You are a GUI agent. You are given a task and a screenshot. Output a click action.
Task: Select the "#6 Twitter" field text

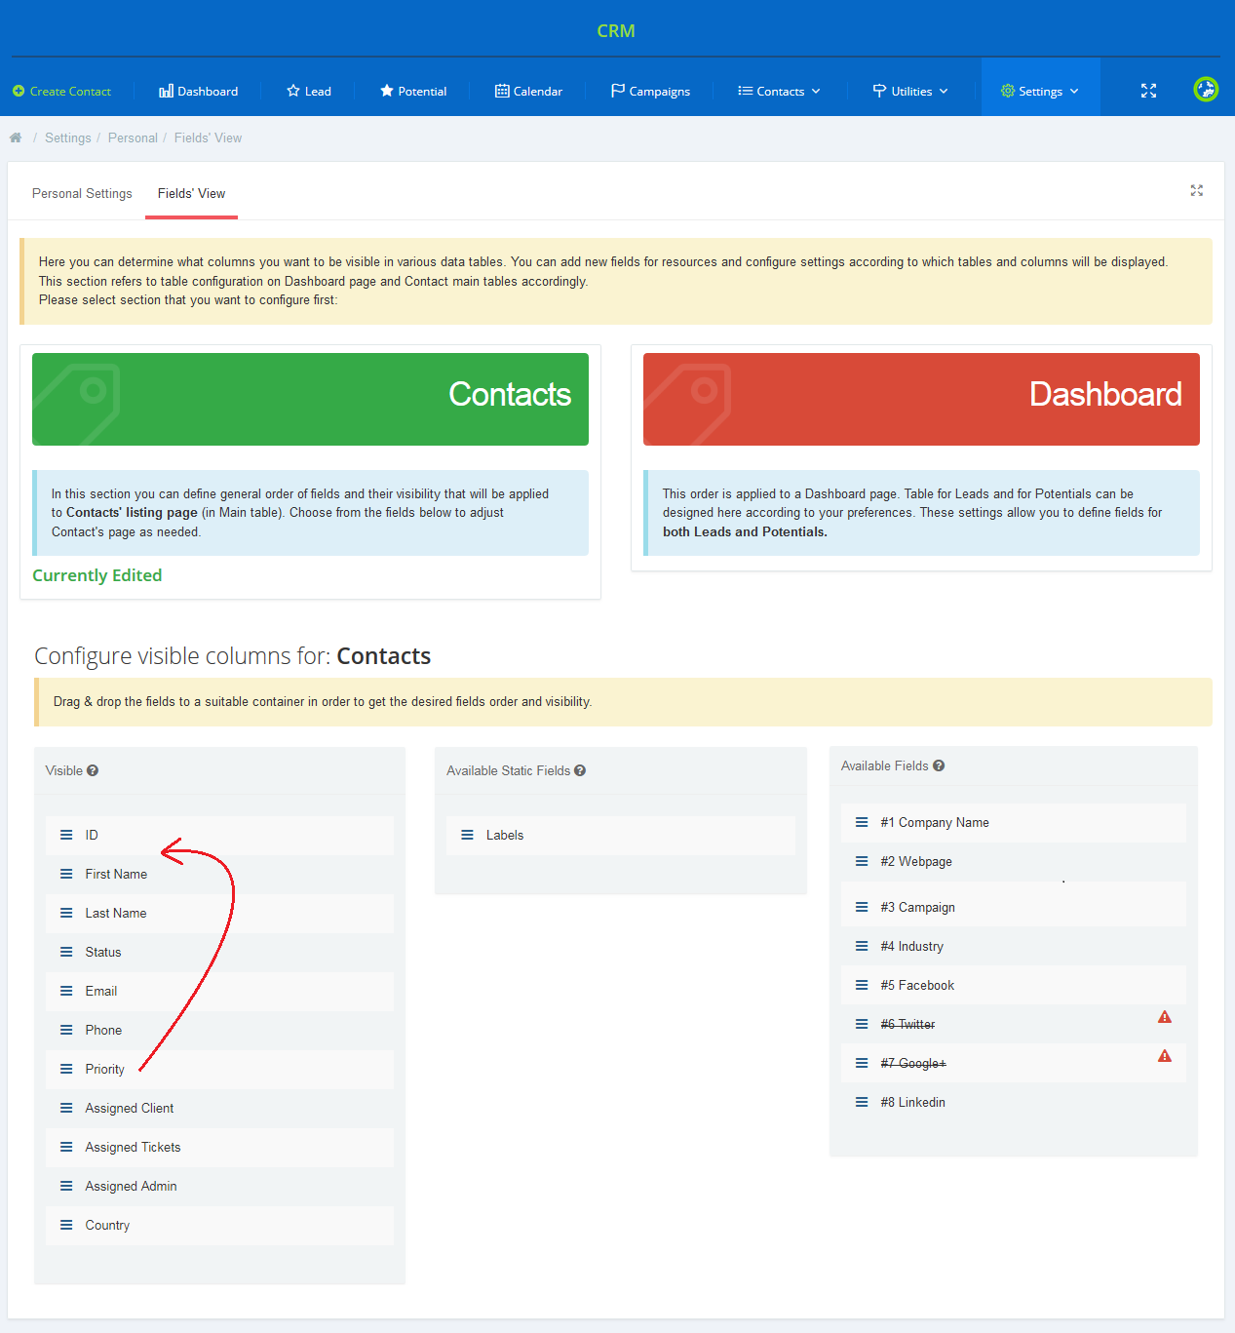coord(907,1024)
